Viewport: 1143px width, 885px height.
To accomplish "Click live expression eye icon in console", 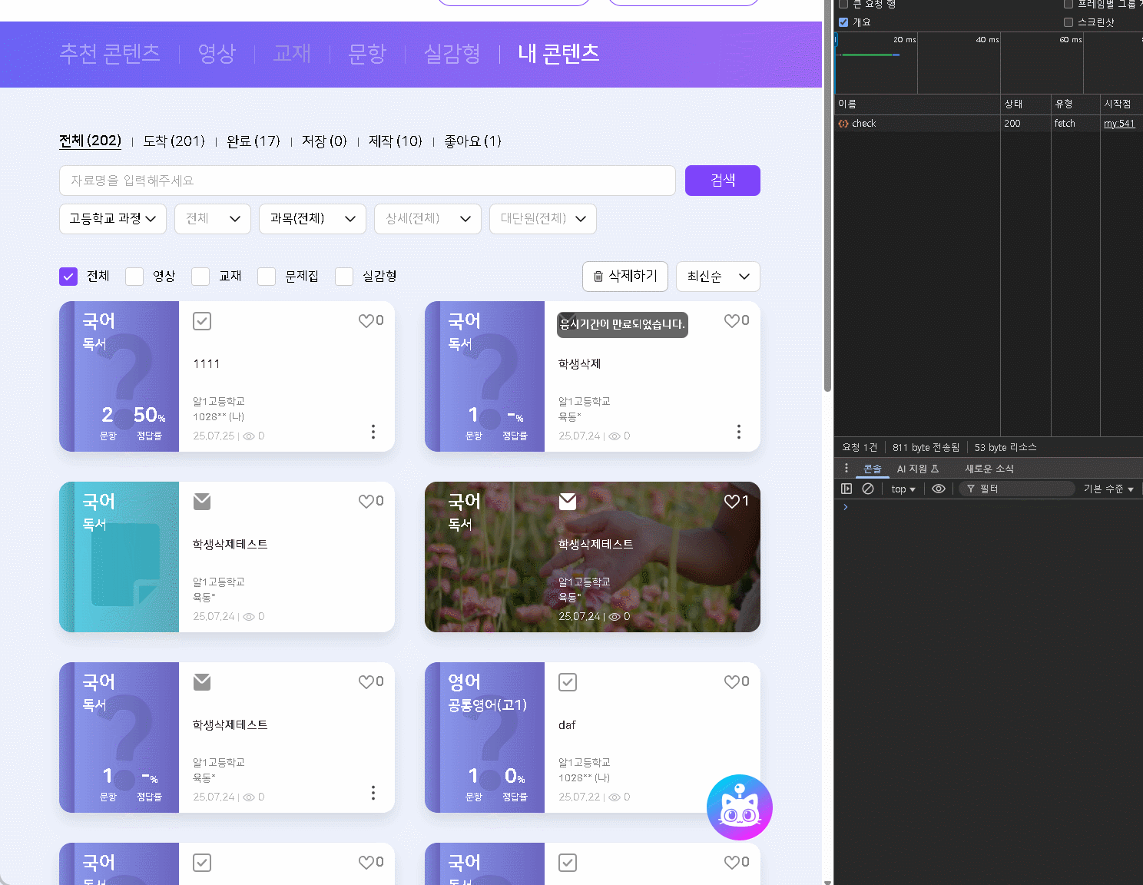I will (939, 489).
